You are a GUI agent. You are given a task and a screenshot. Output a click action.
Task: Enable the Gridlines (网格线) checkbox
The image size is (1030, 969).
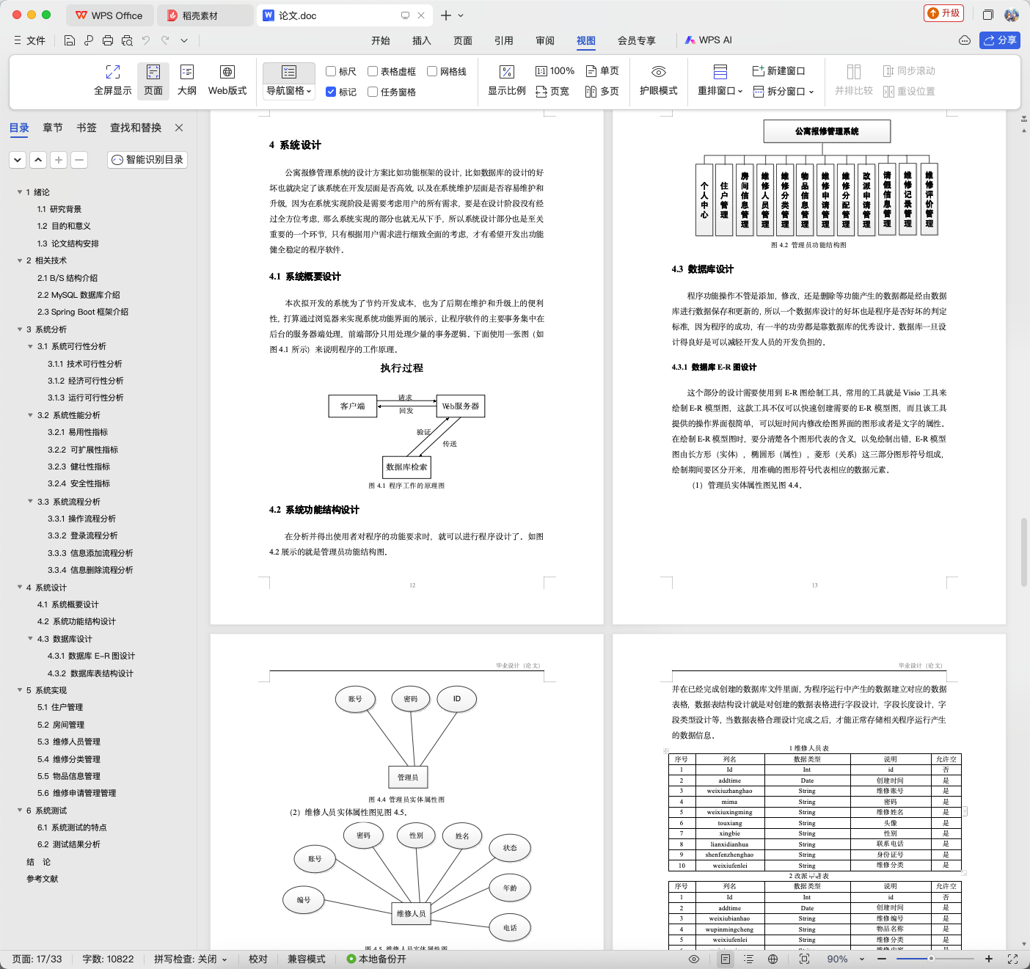click(x=432, y=71)
